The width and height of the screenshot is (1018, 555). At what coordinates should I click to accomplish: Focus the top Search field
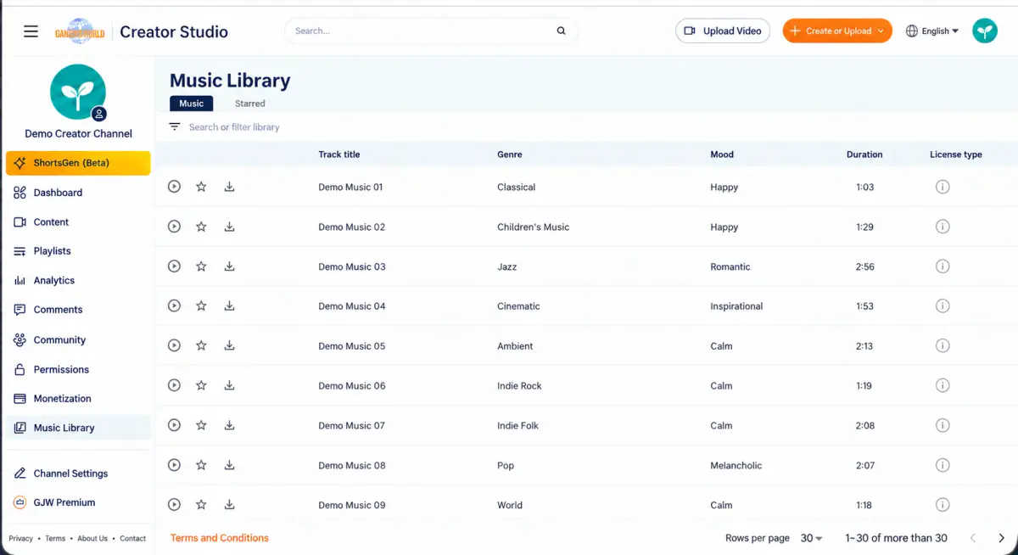pos(431,31)
